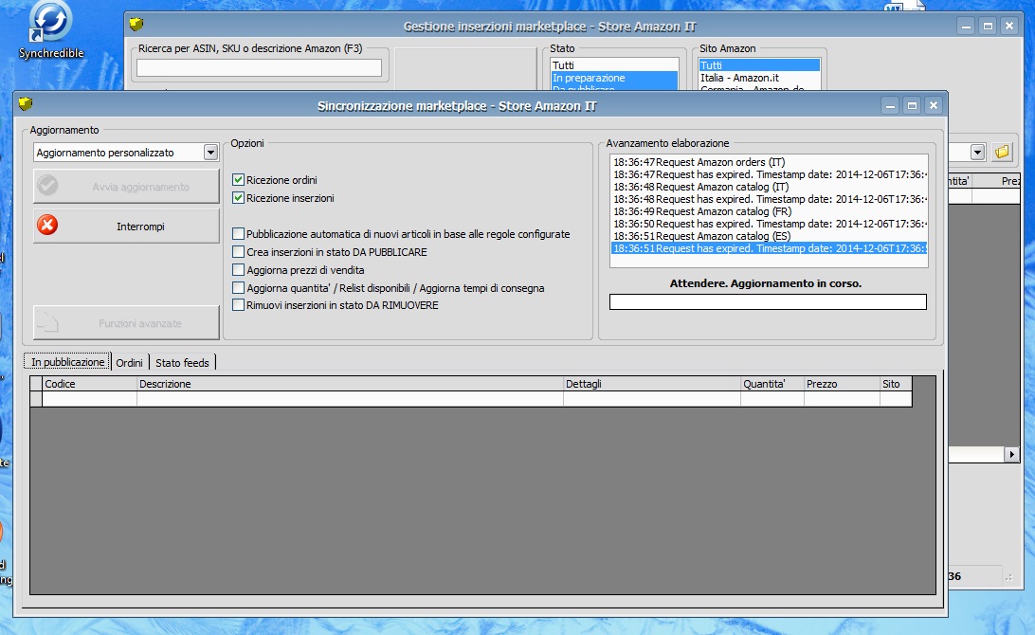Click the update progress bar
Viewport: 1035px width, 635px height.
(x=768, y=301)
